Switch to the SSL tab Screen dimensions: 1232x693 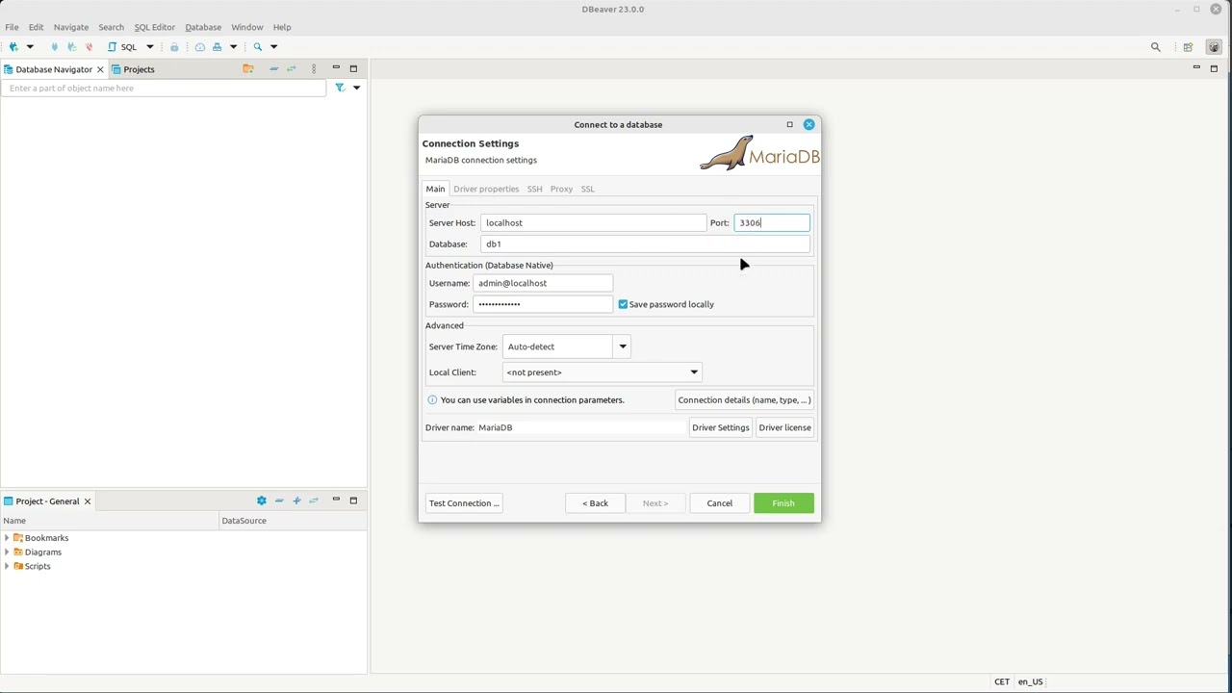[x=587, y=189]
